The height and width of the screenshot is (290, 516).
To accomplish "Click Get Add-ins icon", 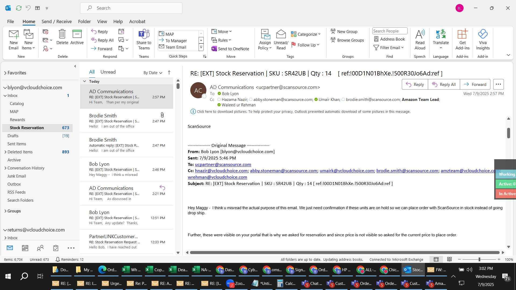I will [462, 40].
